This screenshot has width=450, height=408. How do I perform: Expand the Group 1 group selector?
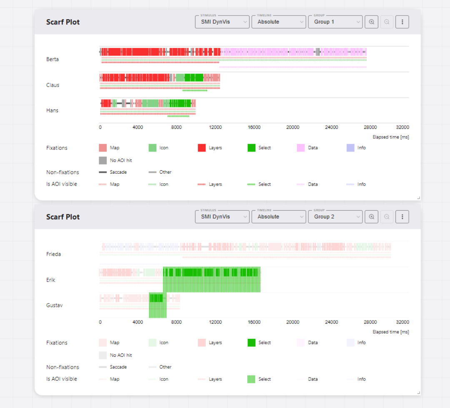coord(335,22)
